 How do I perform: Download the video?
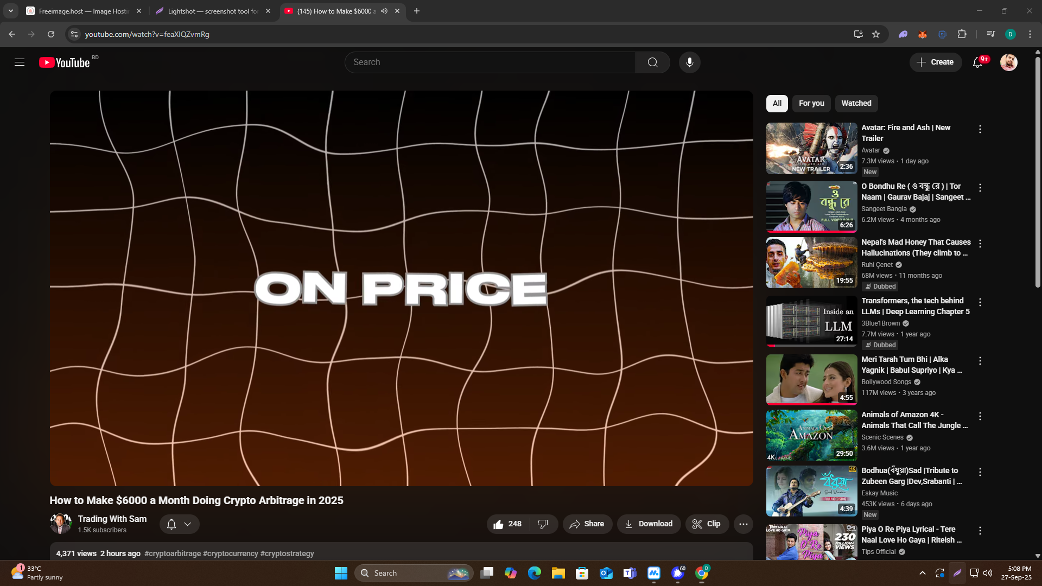[x=649, y=524]
